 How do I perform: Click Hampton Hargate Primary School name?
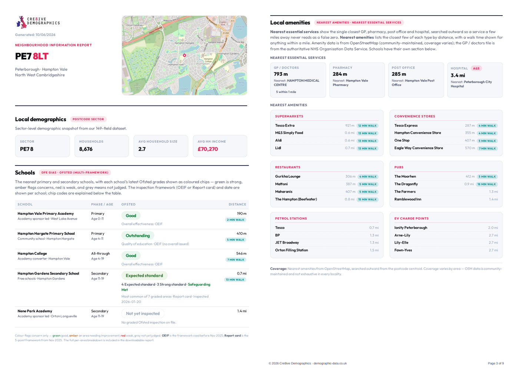(46, 234)
